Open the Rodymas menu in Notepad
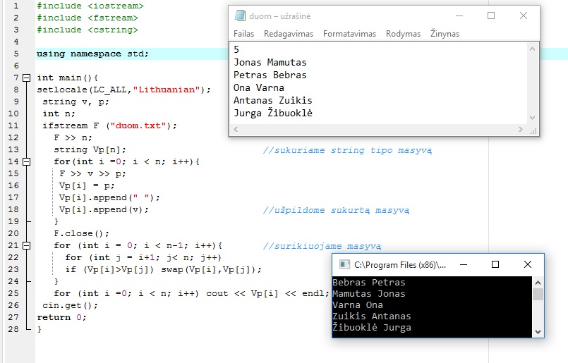The width and height of the screenshot is (568, 363). coord(403,34)
